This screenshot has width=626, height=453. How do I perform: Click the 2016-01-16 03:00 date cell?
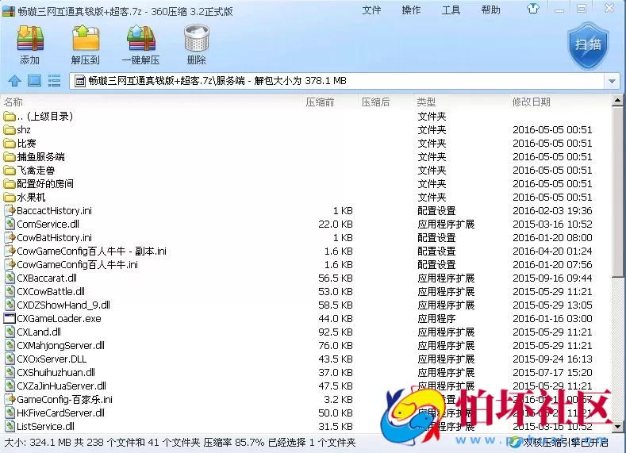pos(552,318)
